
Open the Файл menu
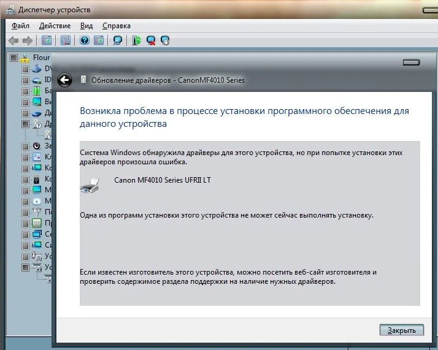(20, 26)
